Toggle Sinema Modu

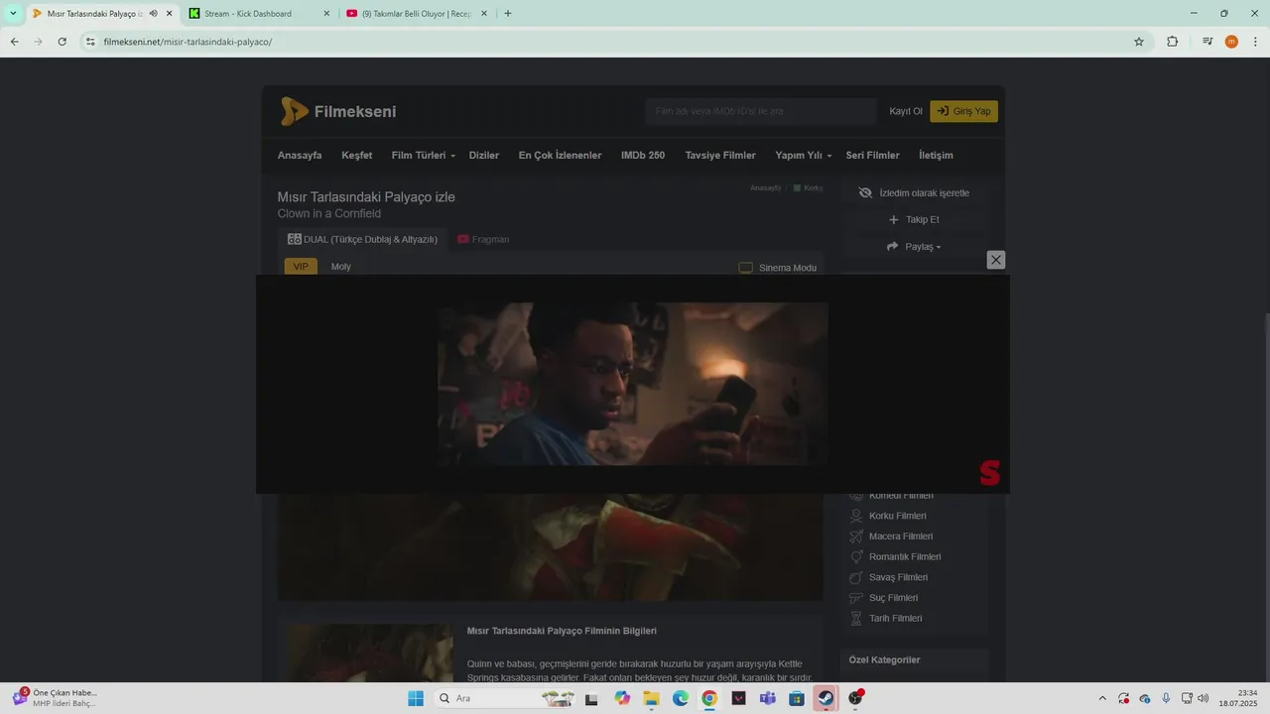(x=778, y=268)
